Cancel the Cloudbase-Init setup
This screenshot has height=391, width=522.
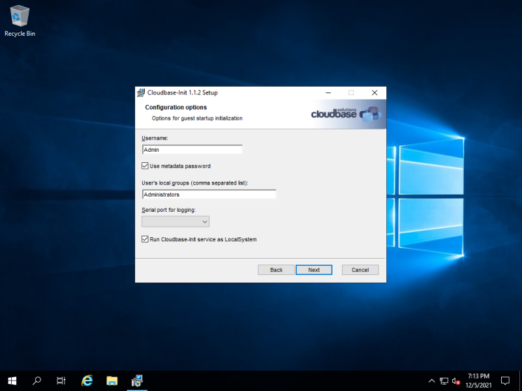point(360,270)
